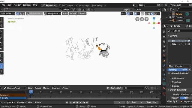Open the Tool properties tab icon
Viewport: 192px width, 108px height.
[x=164, y=31]
